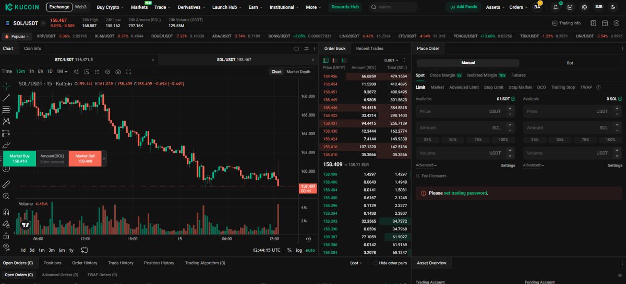The width and height of the screenshot is (626, 284).
Task: Click the Market Sell 158.409 button
Action: click(x=85, y=159)
